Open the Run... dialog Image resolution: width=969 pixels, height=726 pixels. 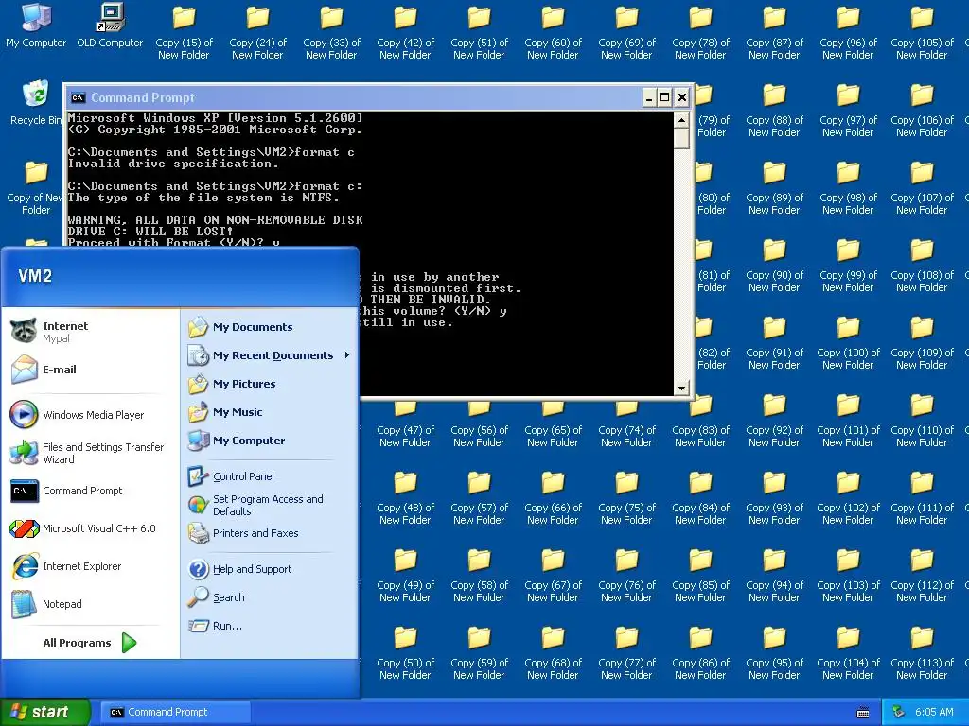269,626
